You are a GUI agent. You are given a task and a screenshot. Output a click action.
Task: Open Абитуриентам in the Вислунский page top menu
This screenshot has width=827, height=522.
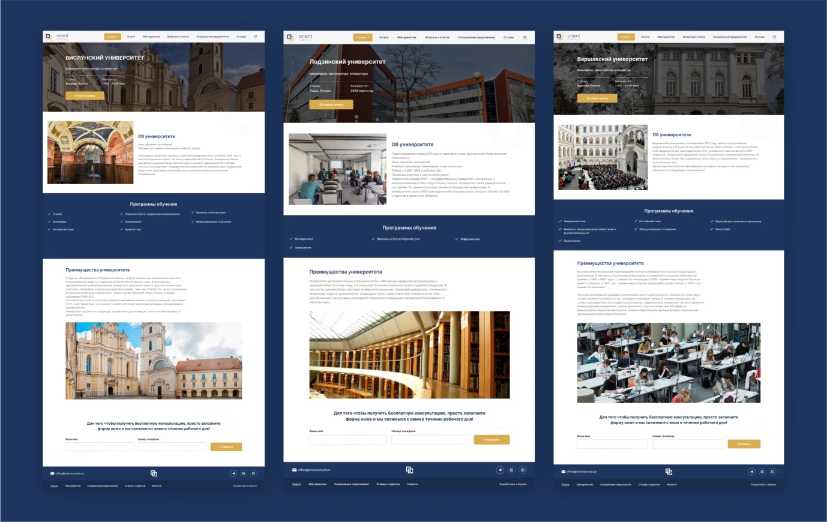tap(151, 37)
